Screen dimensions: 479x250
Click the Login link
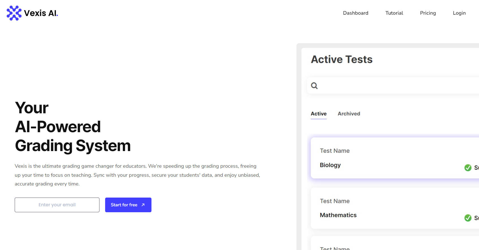click(459, 13)
